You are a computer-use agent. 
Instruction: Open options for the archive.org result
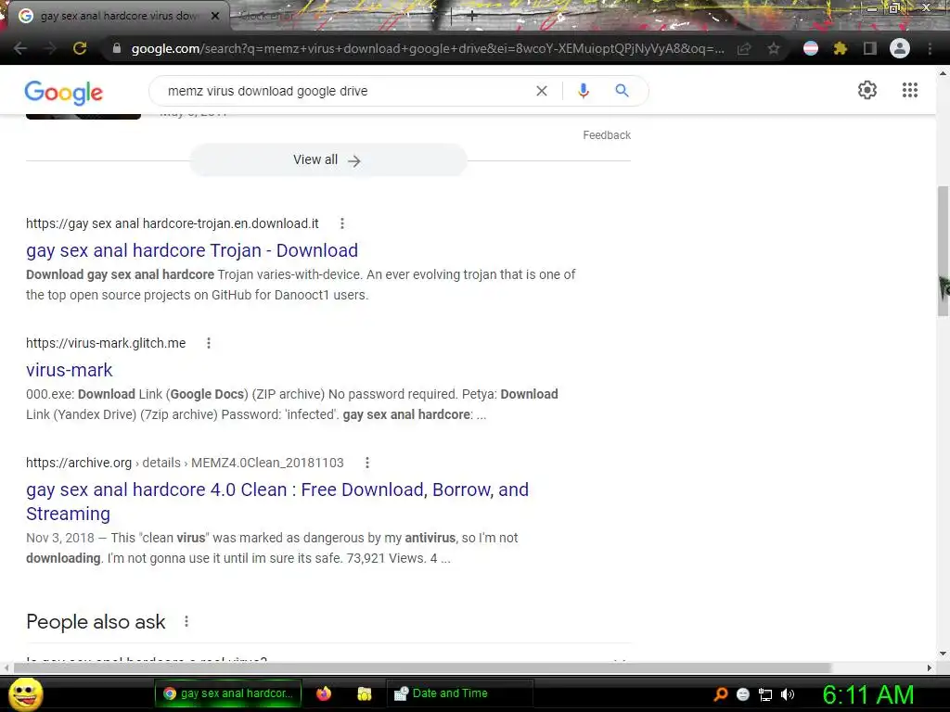[367, 463]
